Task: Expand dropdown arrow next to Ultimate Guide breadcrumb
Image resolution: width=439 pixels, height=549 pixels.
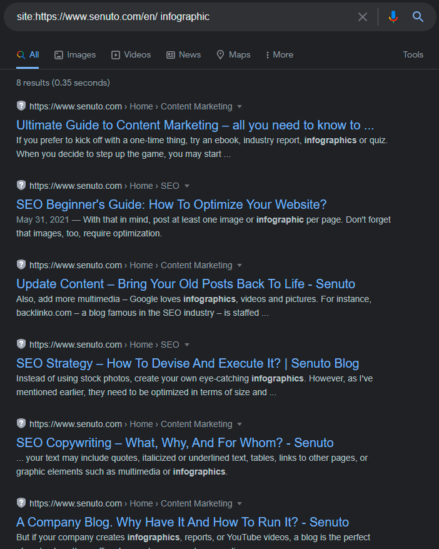Action: point(240,106)
